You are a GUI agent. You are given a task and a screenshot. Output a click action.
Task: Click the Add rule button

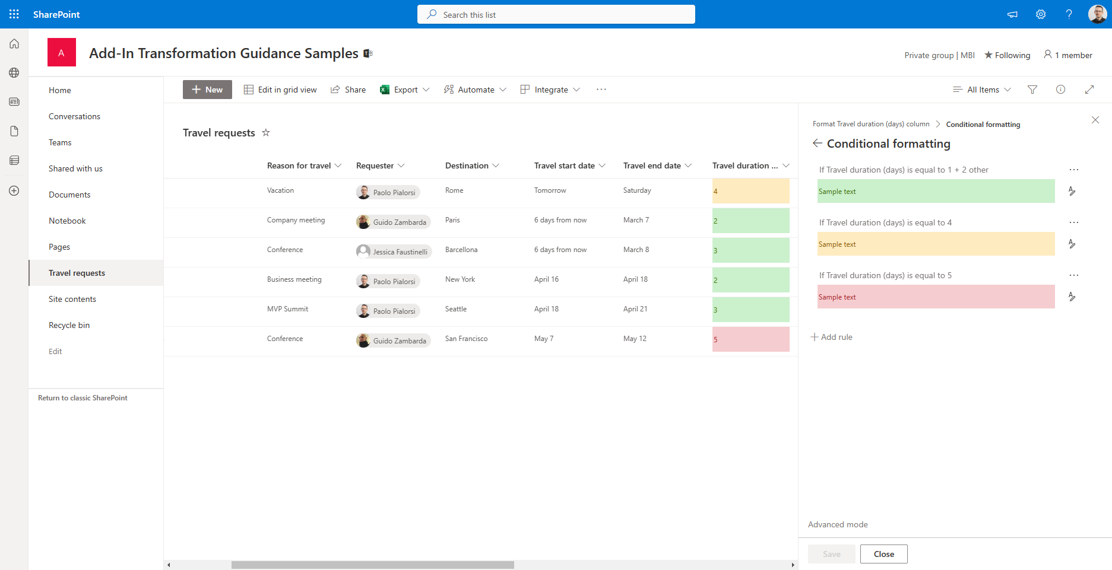point(831,337)
